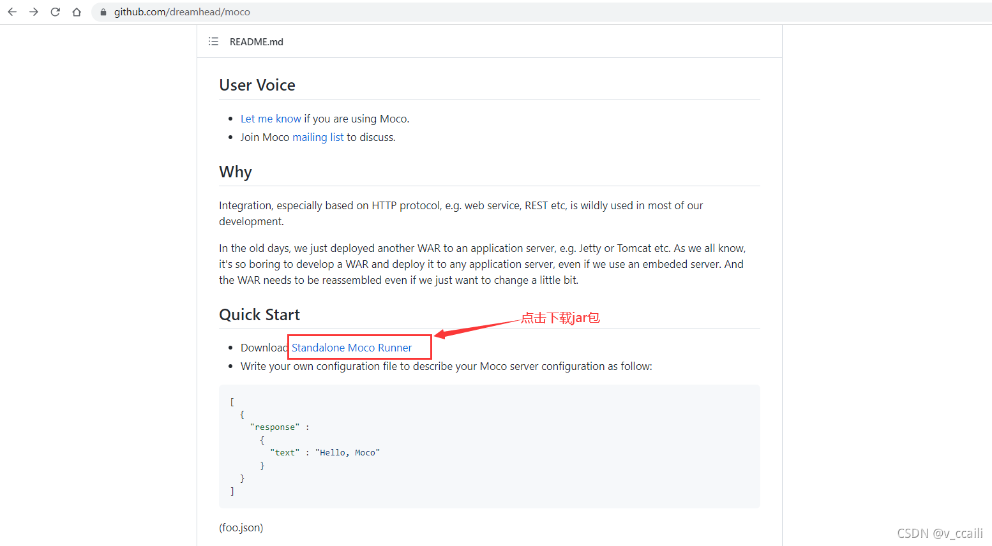Click the "Why" heading
The width and height of the screenshot is (992, 546).
pyautogui.click(x=236, y=172)
